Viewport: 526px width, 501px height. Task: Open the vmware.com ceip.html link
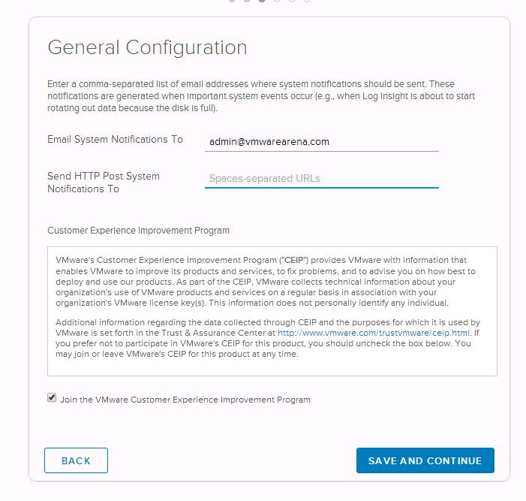point(373,333)
